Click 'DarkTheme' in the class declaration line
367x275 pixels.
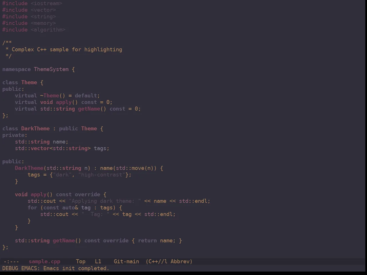coord(35,129)
